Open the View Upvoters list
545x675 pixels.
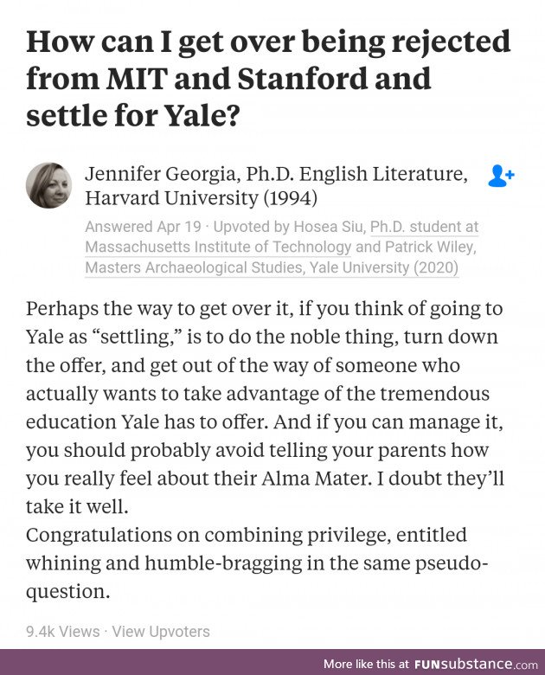[161, 632]
